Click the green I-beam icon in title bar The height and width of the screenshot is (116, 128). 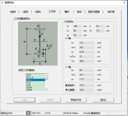tap(2, 3)
